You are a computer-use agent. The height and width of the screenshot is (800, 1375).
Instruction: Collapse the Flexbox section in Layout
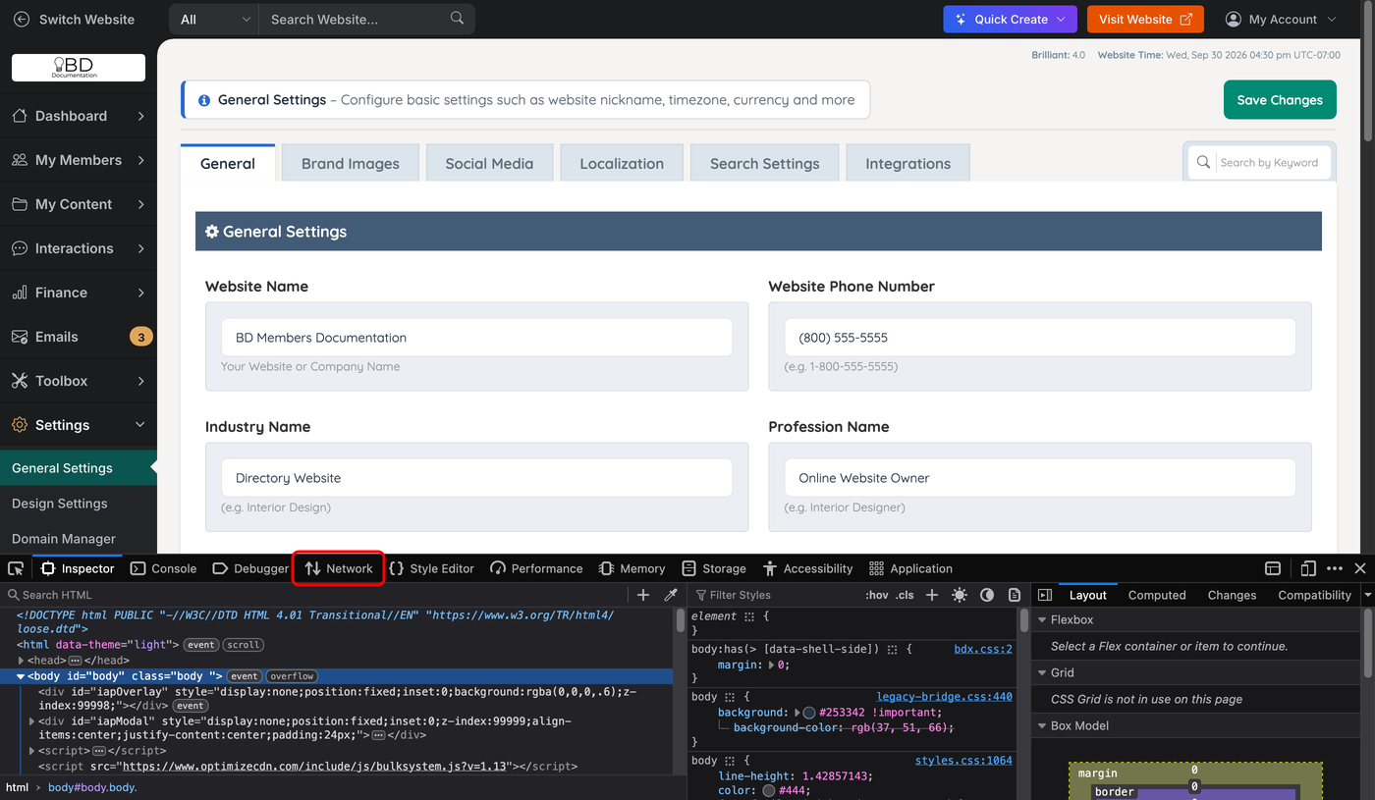click(1042, 619)
